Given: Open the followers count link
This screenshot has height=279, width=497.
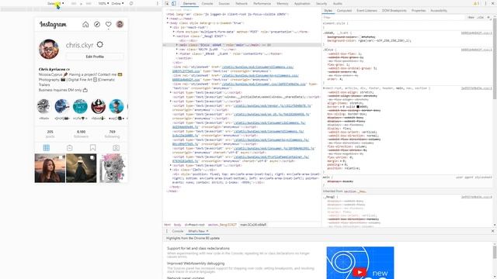Looking at the screenshot, I should [x=81, y=134].
